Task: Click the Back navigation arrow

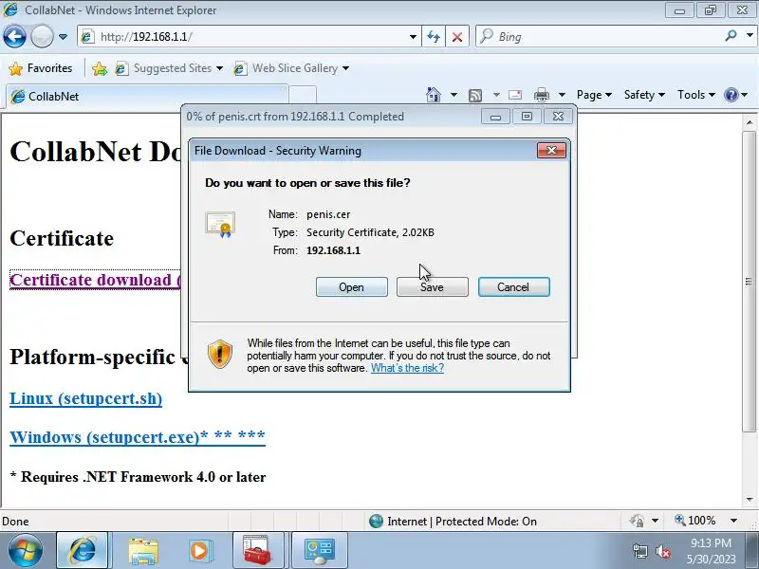Action: tap(14, 36)
